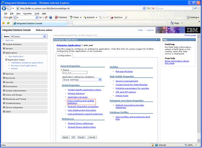Viewport: 202px width, 148px height.
Task: Open the Favorites menu
Action: pos(28,14)
